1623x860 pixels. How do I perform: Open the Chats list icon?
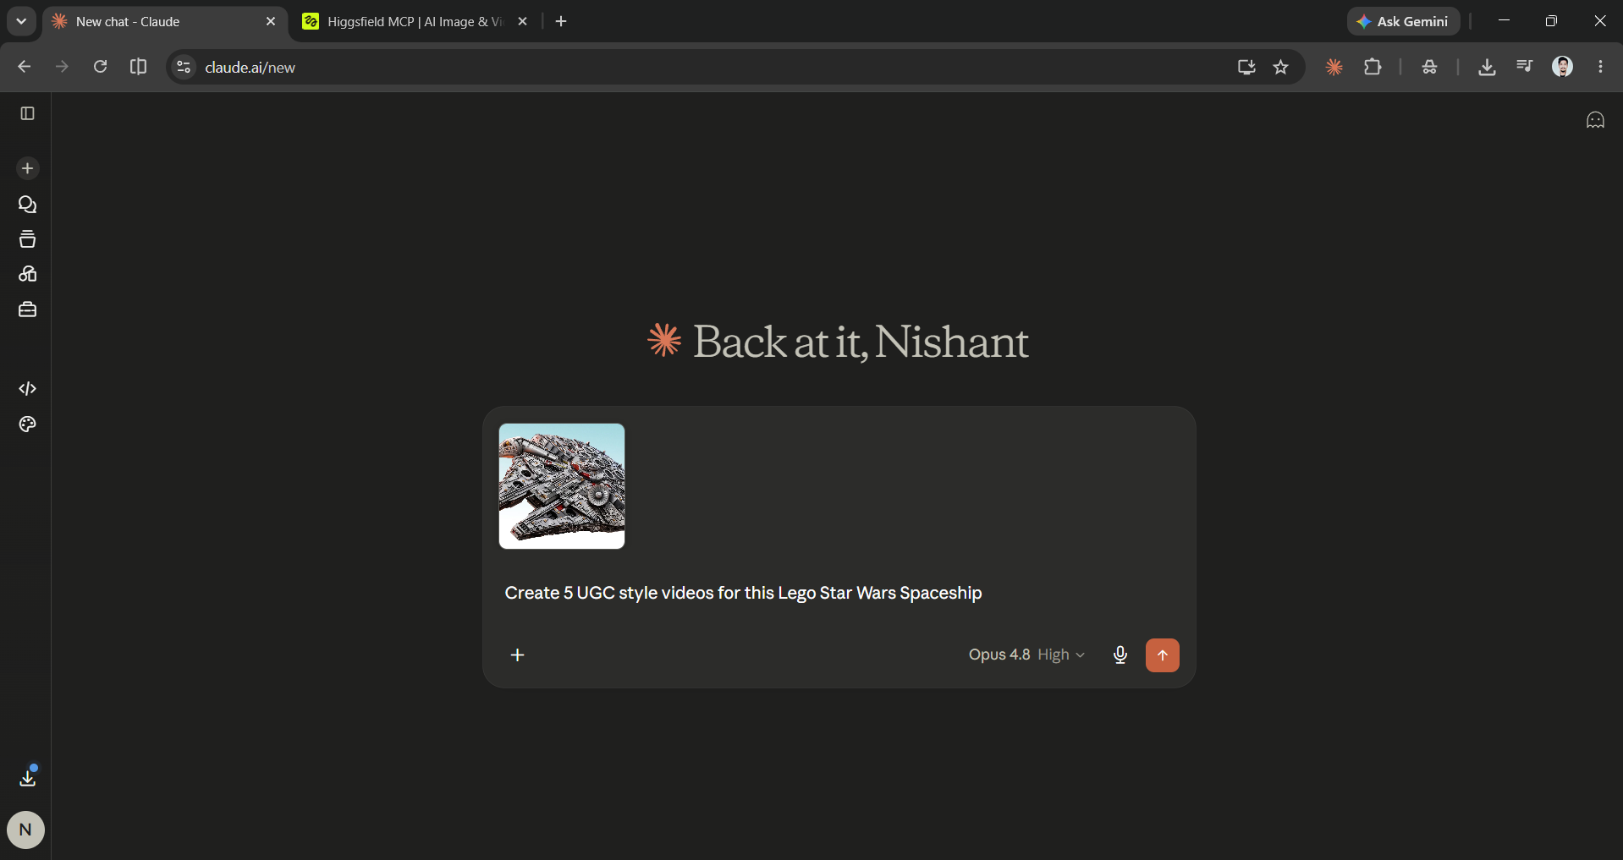[27, 205]
